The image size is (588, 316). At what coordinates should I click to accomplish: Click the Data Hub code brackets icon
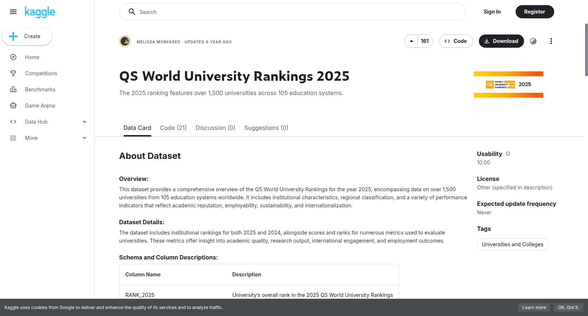(13, 122)
